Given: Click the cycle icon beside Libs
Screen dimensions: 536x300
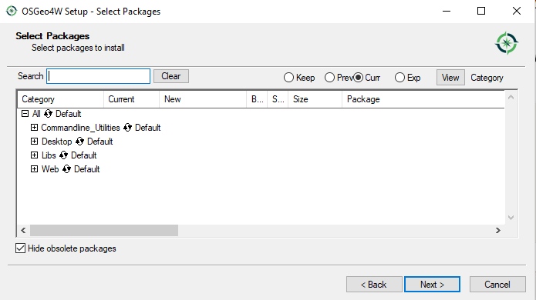Looking at the screenshot, I should tap(63, 155).
